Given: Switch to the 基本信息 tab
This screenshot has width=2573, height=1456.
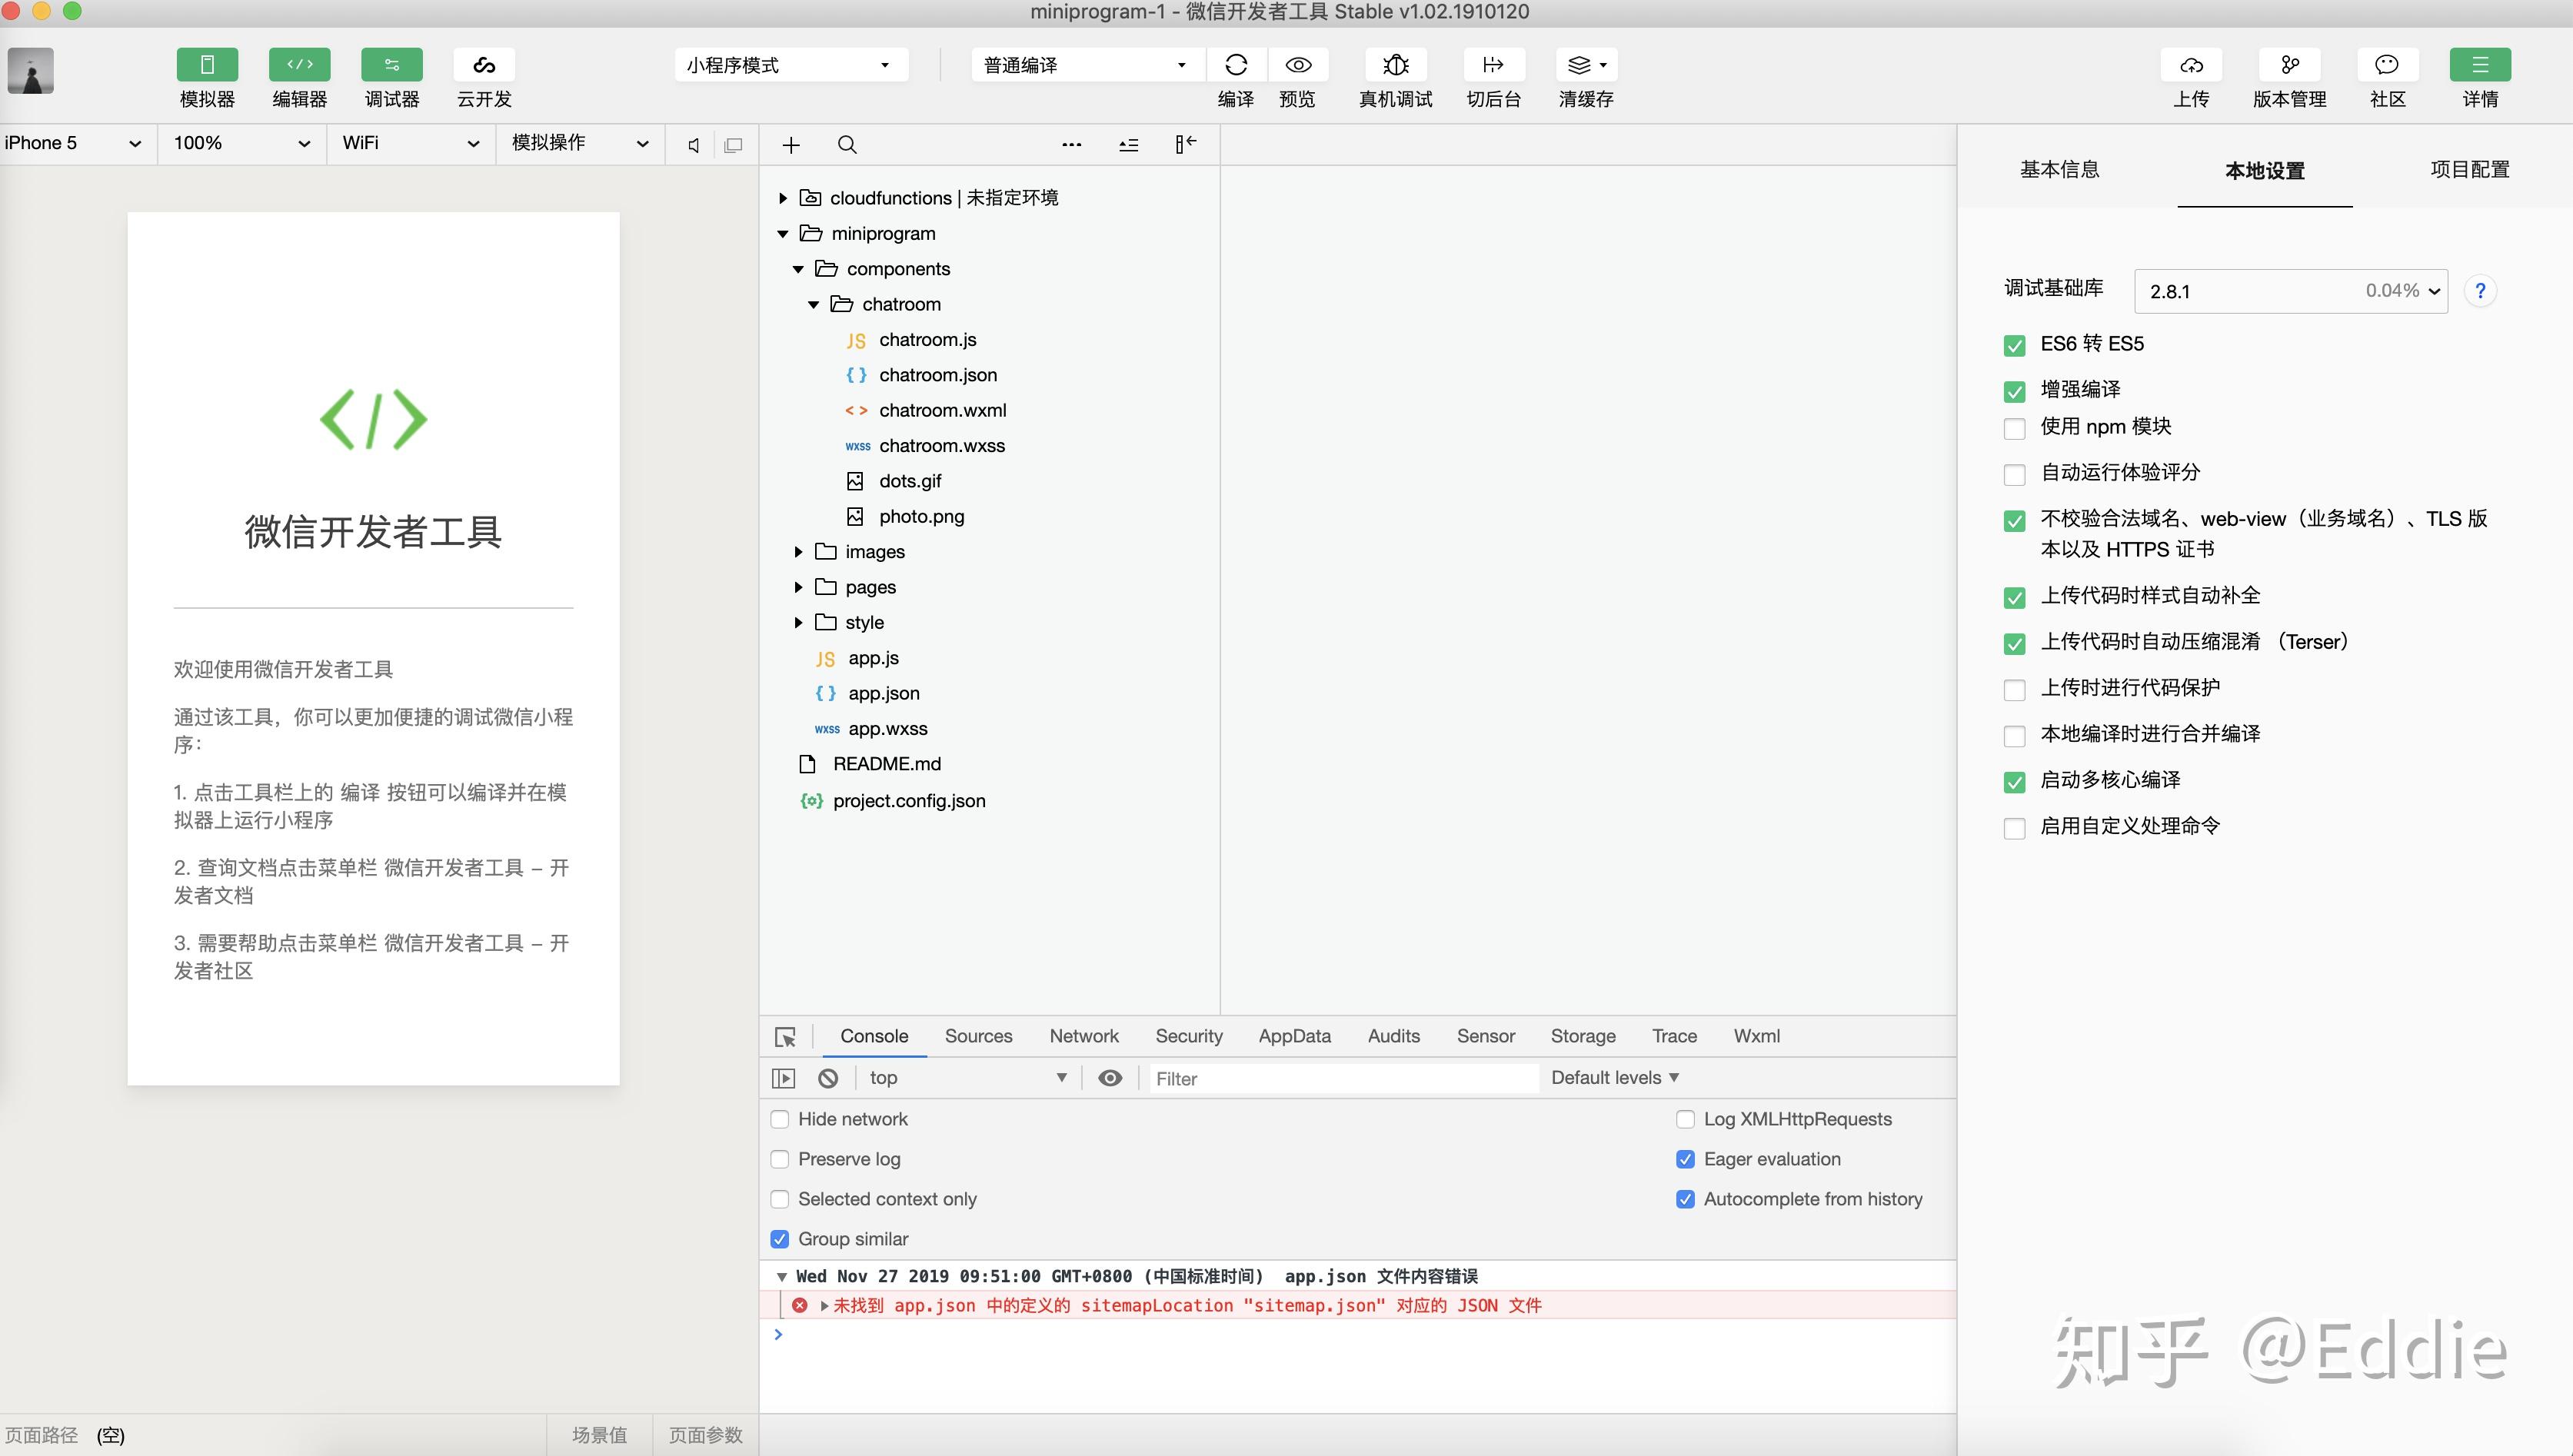Looking at the screenshot, I should 2059,170.
